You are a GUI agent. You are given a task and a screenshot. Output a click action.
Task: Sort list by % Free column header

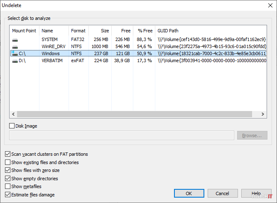[x=145, y=31]
